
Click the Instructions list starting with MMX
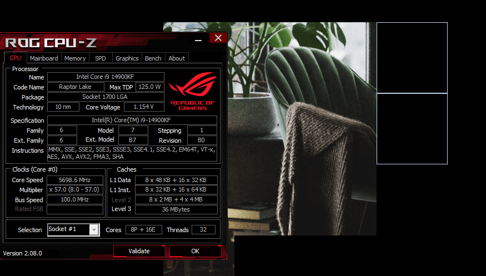(x=132, y=153)
